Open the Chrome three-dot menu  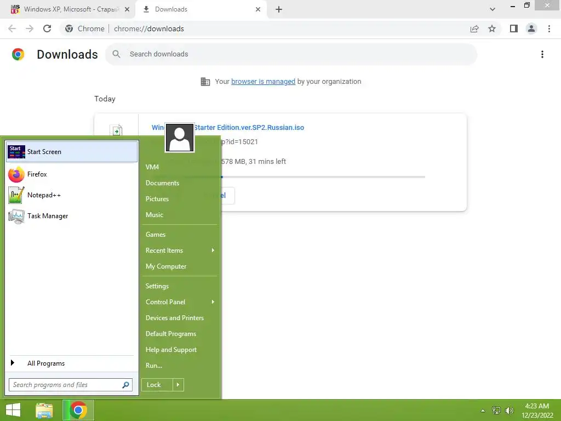point(549,29)
